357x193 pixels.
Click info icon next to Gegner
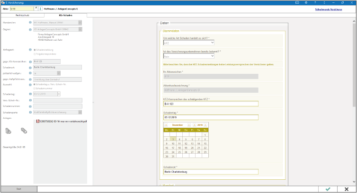(30, 29)
